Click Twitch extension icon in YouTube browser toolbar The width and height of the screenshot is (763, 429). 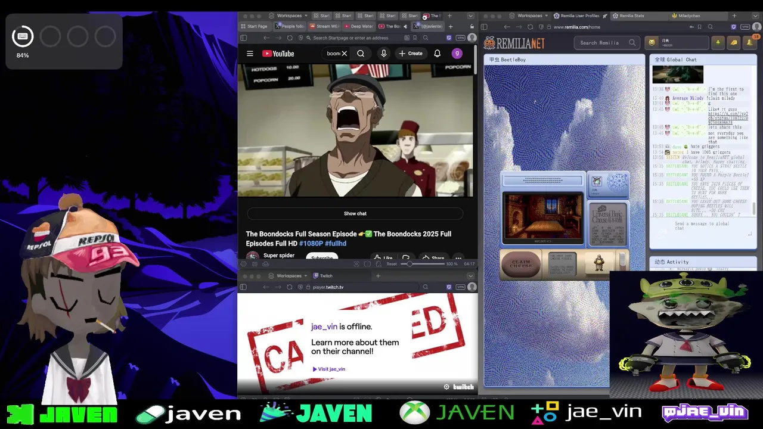click(449, 38)
